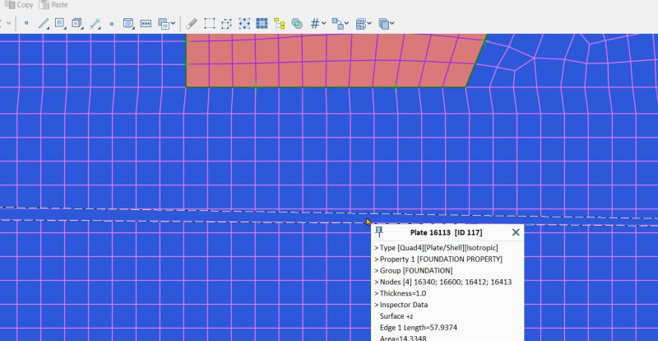The height and width of the screenshot is (341, 658).
Task: Open the linked squares dropdown
Action: (x=341, y=24)
